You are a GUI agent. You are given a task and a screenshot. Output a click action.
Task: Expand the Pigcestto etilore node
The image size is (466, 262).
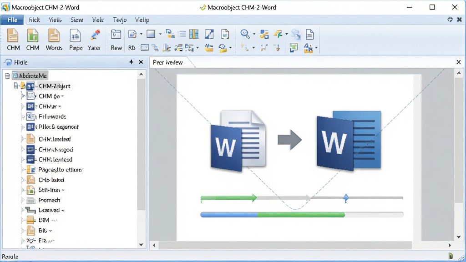click(x=23, y=170)
